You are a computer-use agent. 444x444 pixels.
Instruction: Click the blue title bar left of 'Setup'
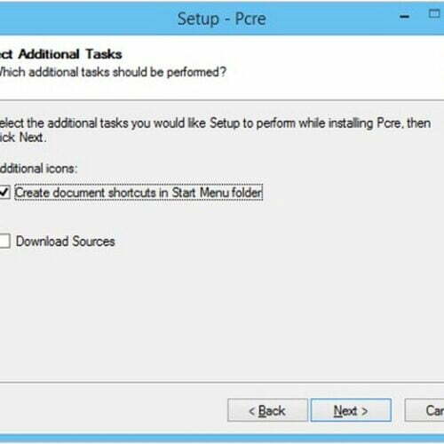(89, 19)
